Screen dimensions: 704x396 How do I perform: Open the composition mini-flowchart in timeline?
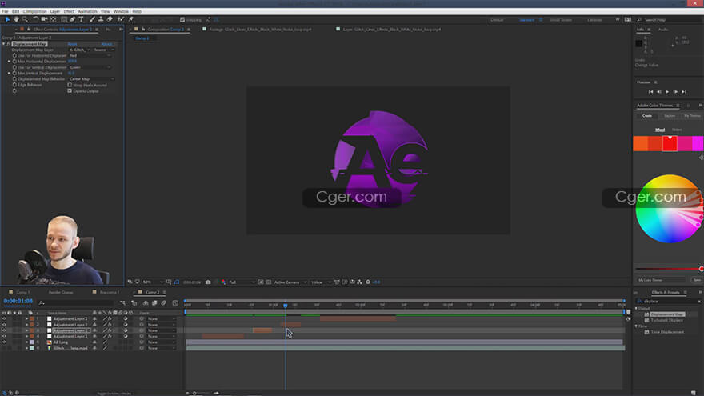click(122, 303)
